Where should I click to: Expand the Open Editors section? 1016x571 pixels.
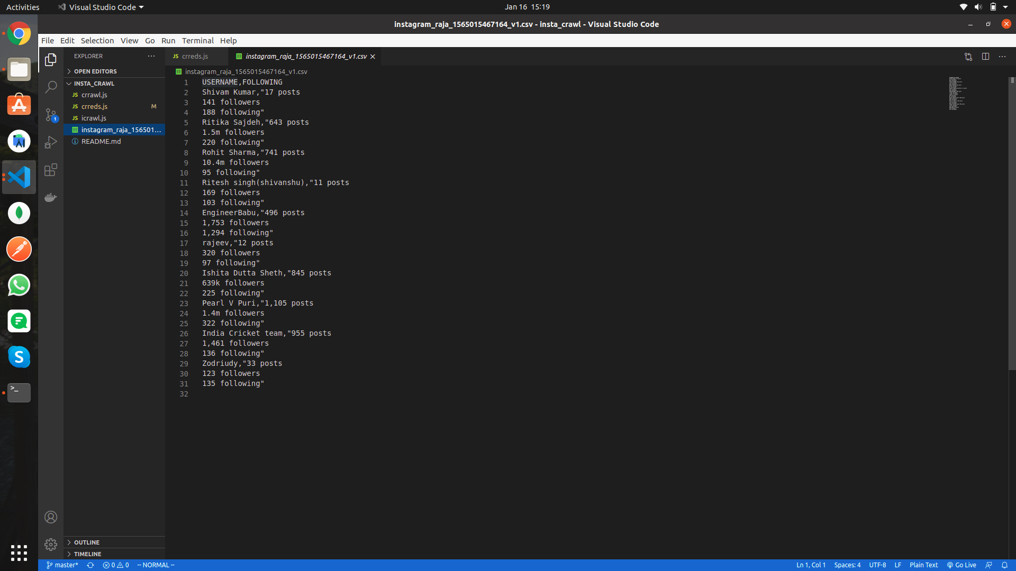click(x=95, y=71)
